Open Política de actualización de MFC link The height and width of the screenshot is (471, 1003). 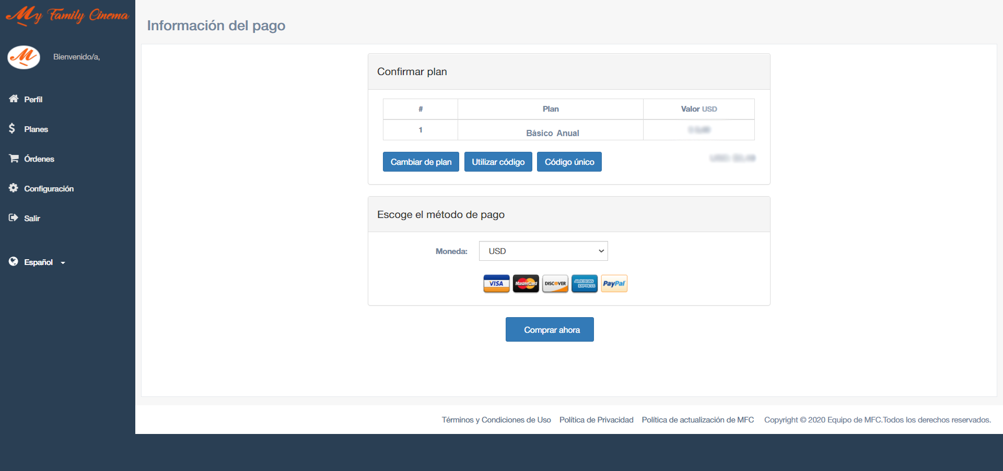click(698, 420)
